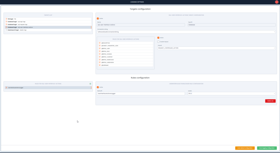Toggle the @DESCRIPTION field checkbox icon
The width and height of the screenshot is (280, 153).
click(100, 43)
